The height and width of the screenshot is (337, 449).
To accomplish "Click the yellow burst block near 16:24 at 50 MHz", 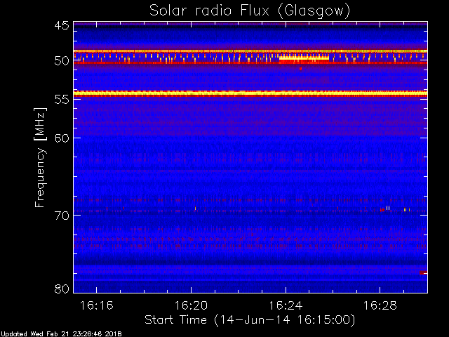I will click(304, 58).
